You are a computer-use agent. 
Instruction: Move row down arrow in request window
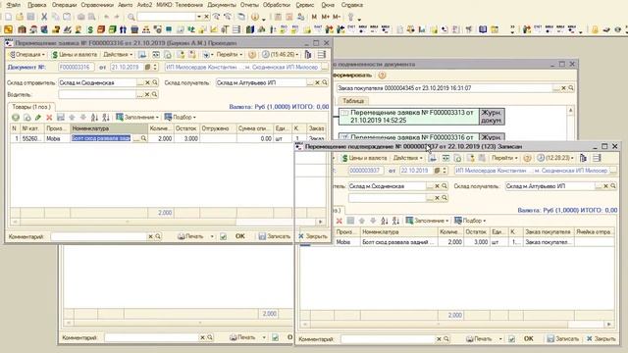(83, 118)
